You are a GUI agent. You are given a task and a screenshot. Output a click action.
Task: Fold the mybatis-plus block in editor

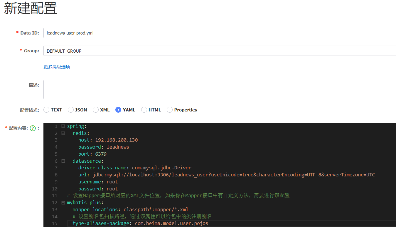point(63,203)
